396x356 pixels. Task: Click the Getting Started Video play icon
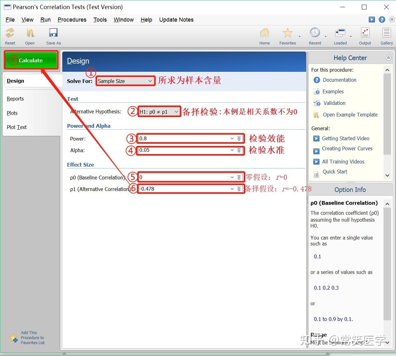click(x=316, y=138)
